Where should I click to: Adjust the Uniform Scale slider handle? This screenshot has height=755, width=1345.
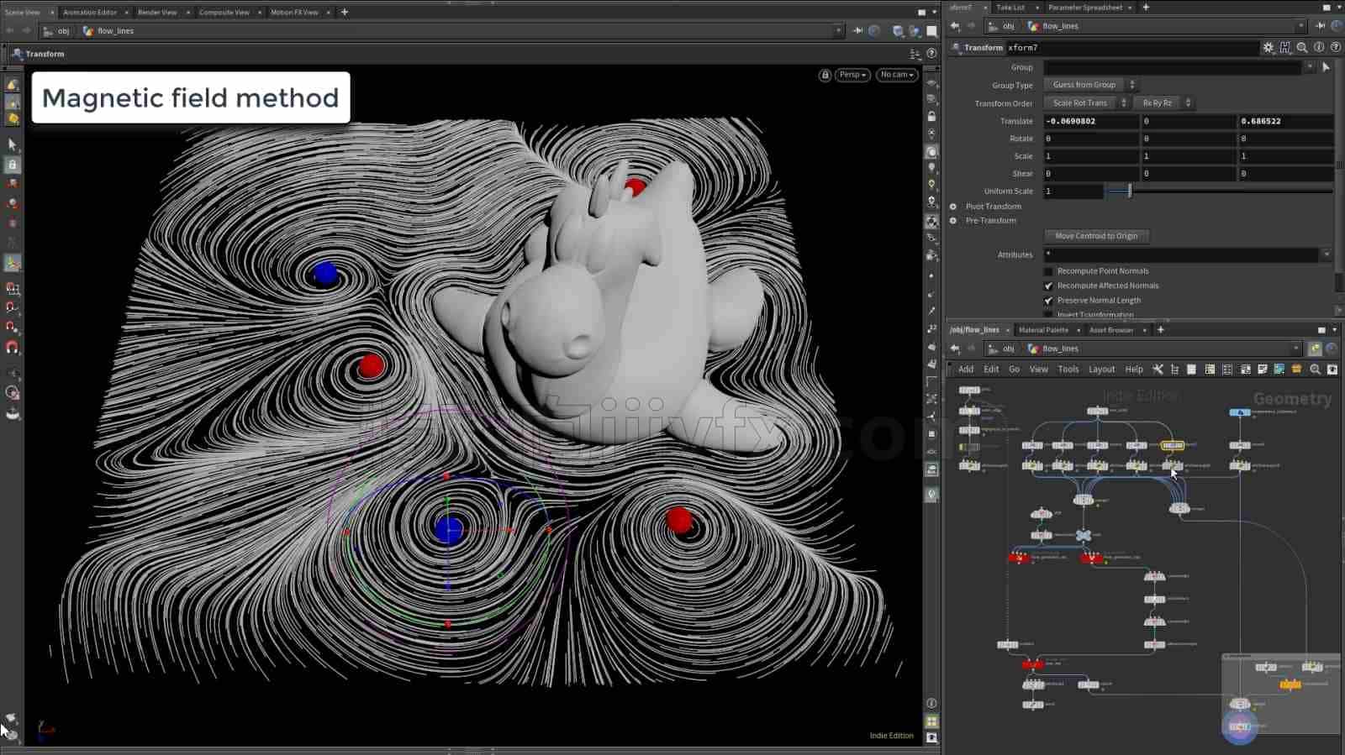[x=1129, y=191]
